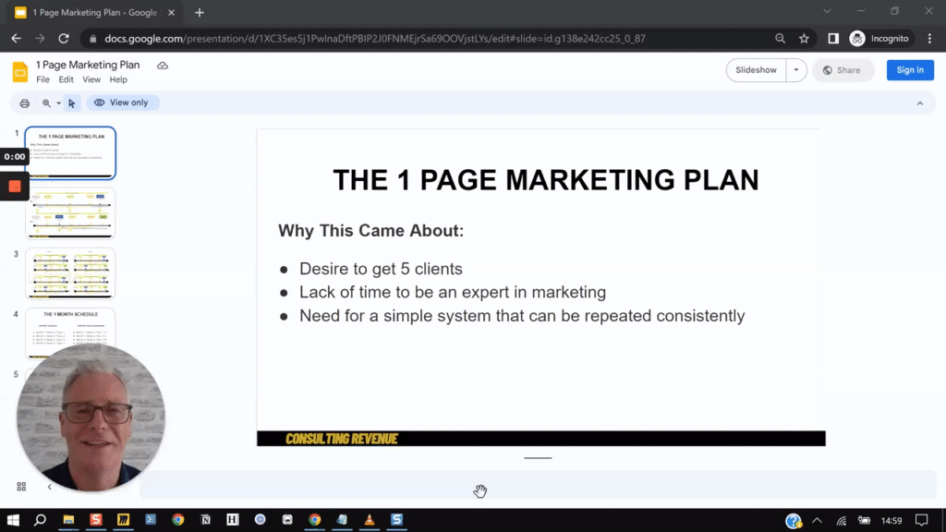This screenshot has width=946, height=532.
Task: Click the Incognito profile icon
Action: [858, 39]
